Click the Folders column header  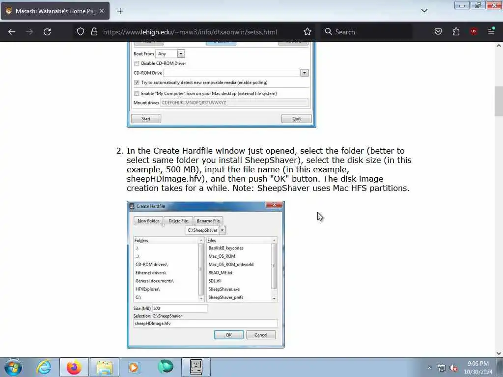(x=167, y=241)
